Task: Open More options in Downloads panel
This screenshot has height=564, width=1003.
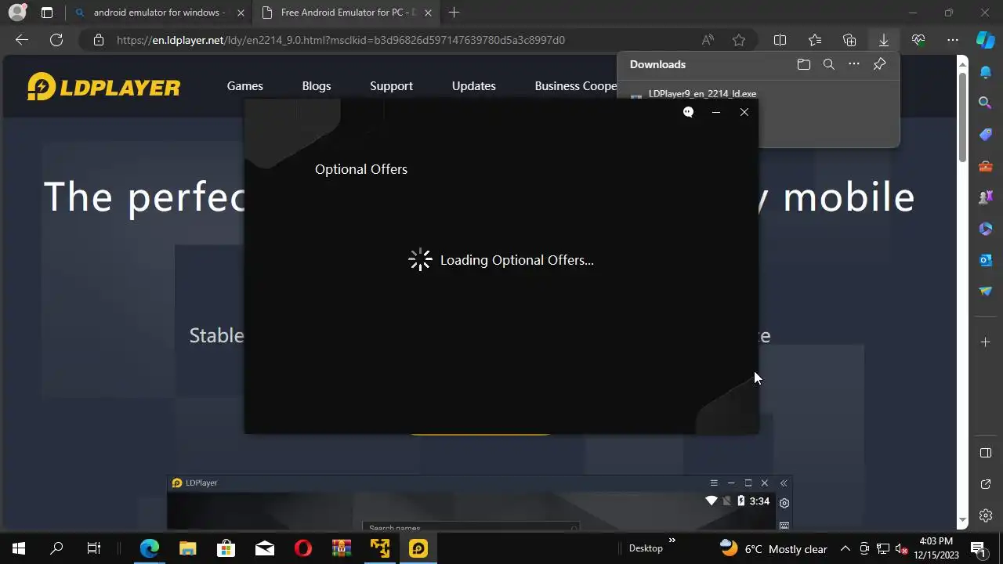Action: pos(854,64)
